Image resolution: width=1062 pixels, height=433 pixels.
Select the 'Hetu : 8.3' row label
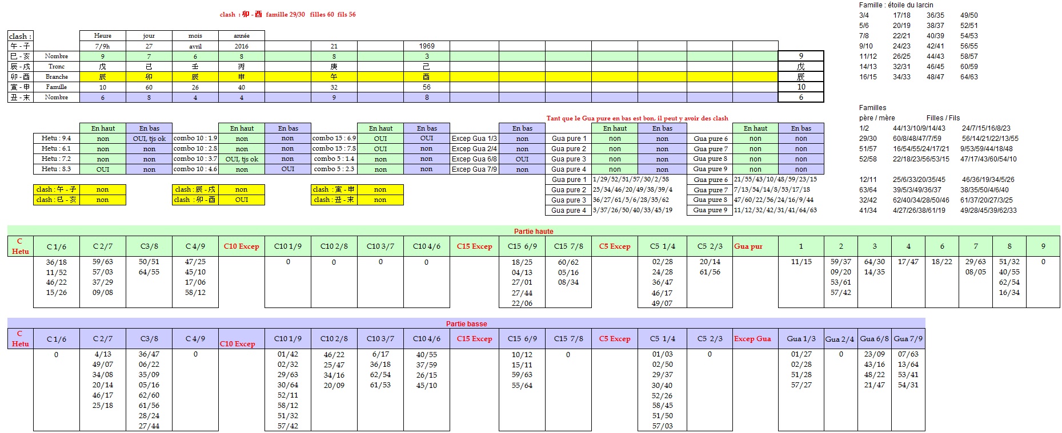click(57, 169)
